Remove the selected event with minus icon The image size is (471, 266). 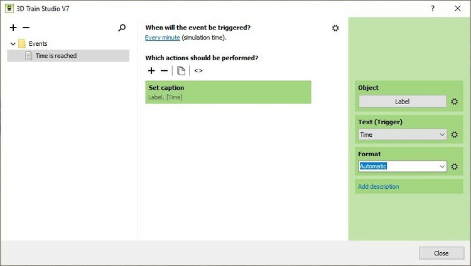point(26,28)
